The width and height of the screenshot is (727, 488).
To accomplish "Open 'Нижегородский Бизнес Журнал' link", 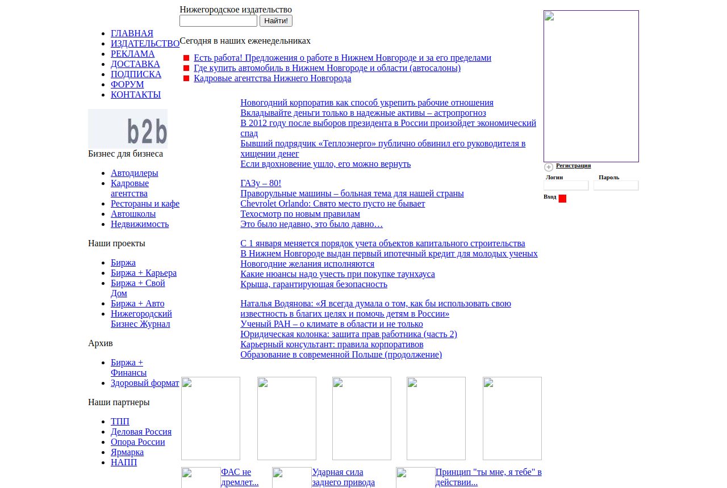I will point(141,319).
